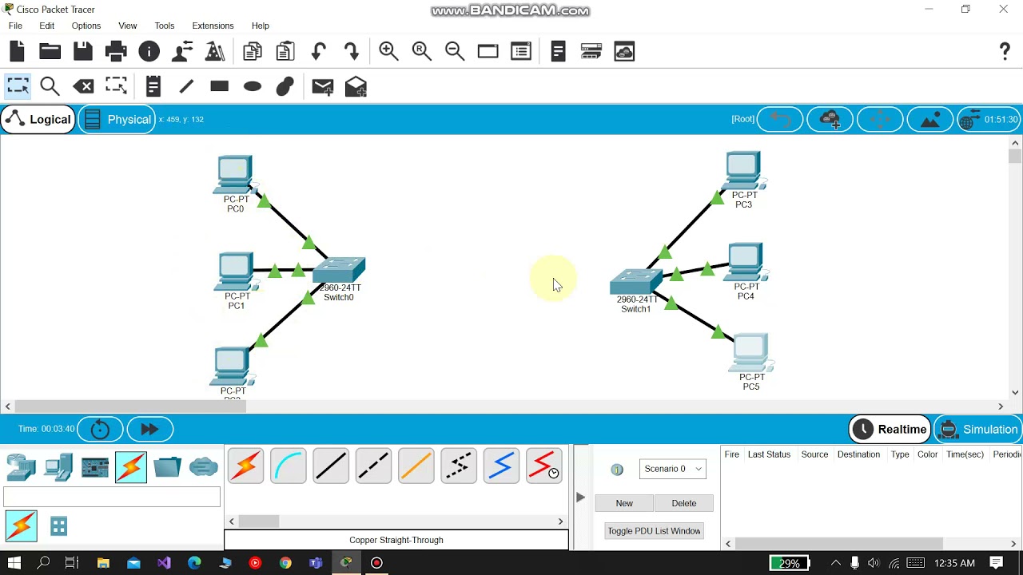Image resolution: width=1023 pixels, height=575 pixels.
Task: Expand the Scenario 0 dropdown
Action: point(672,469)
